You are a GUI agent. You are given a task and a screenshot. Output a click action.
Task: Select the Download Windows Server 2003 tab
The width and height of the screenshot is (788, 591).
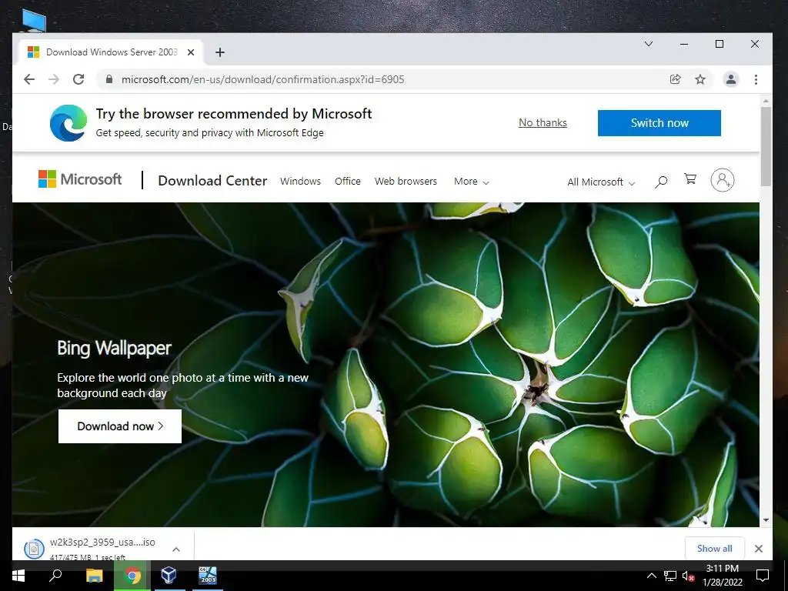coord(112,52)
